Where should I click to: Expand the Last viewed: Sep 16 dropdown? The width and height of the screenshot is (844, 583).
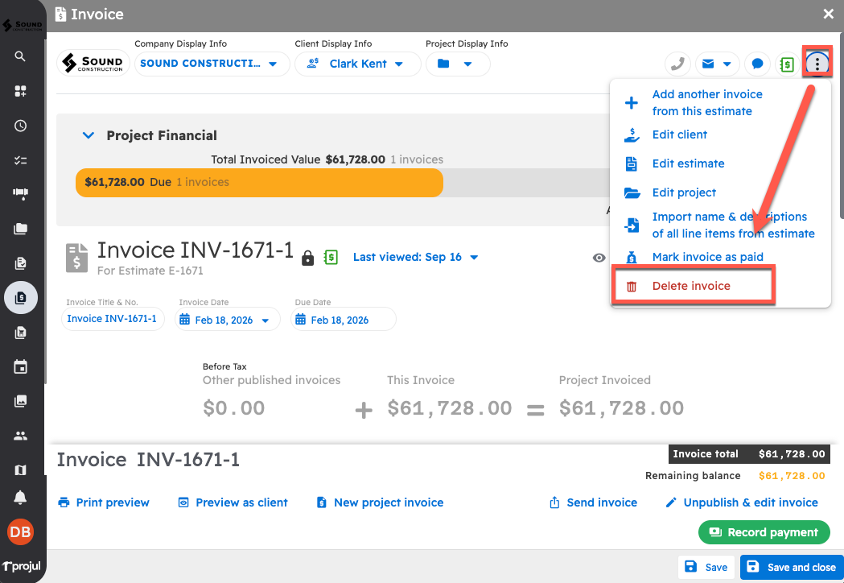point(415,257)
